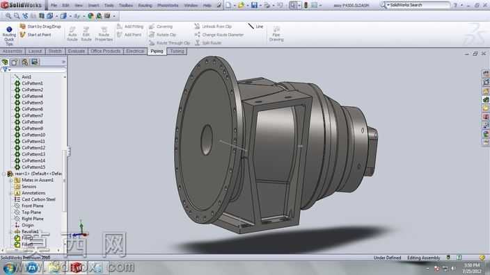Click the New document icon
Screen dimensions: 490x275
pos(228,6)
